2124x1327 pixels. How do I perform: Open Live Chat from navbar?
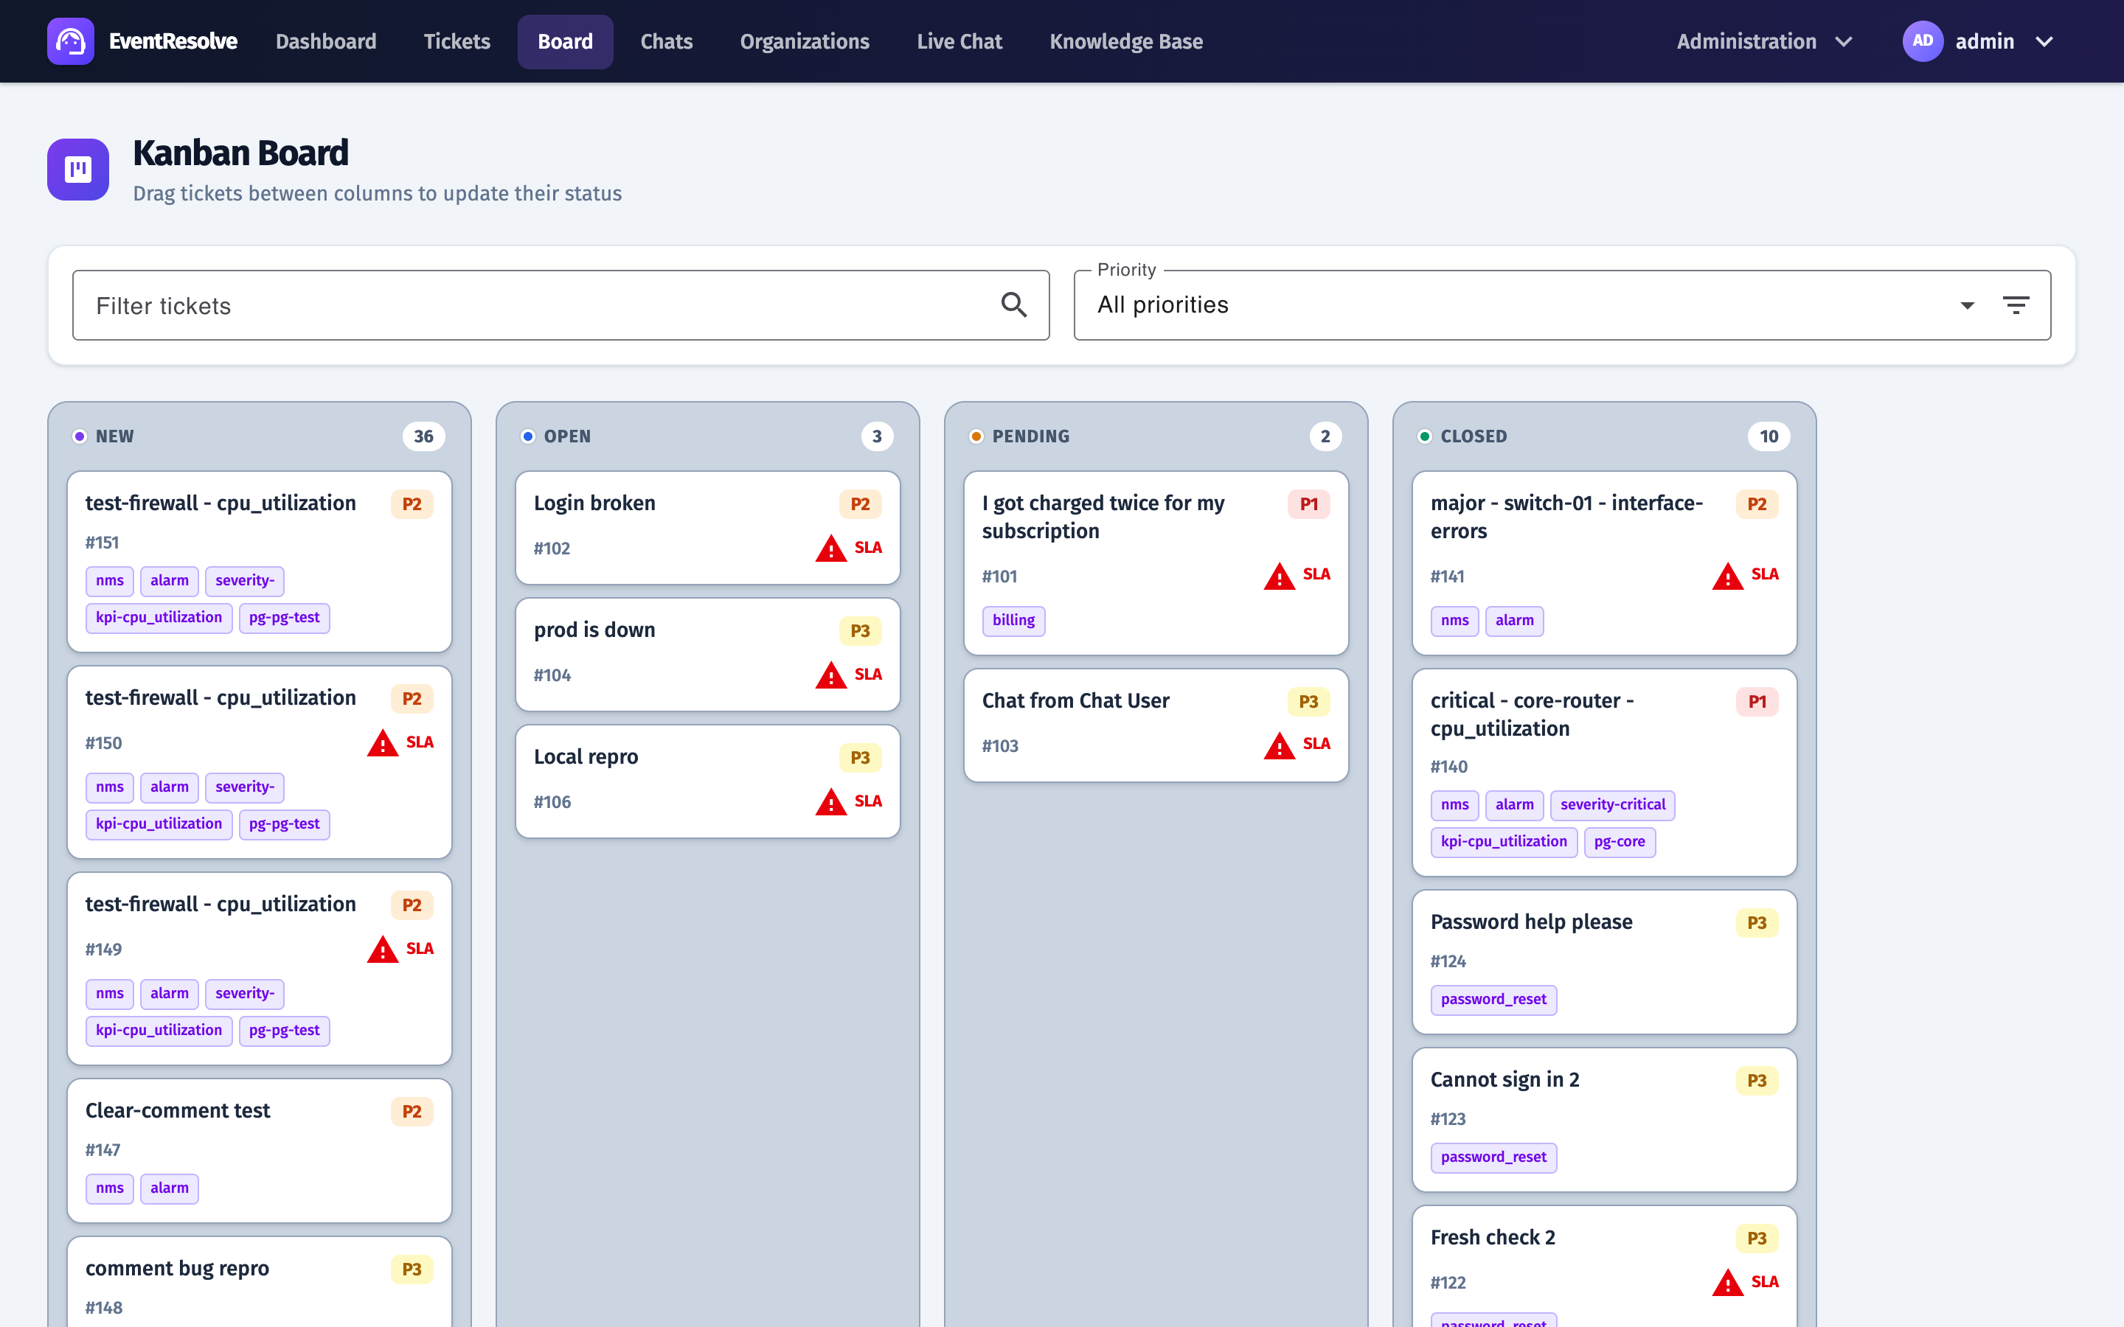tap(959, 41)
